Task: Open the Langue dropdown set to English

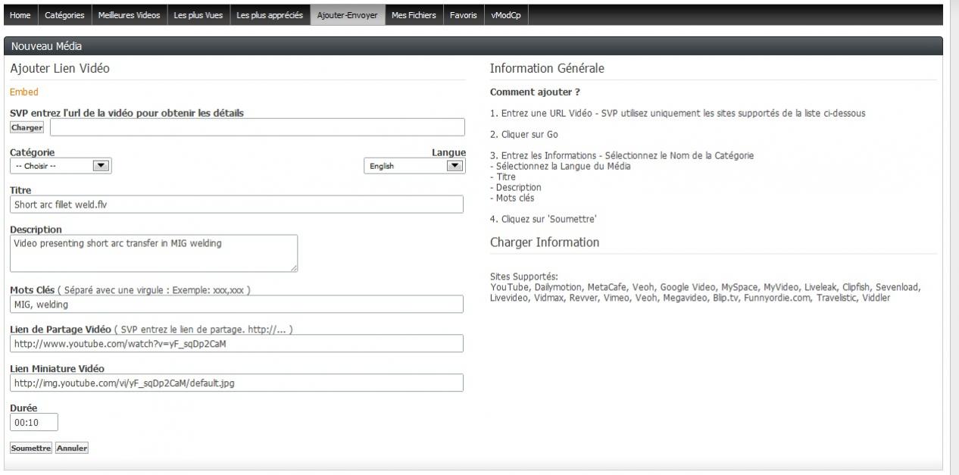Action: pos(414,166)
